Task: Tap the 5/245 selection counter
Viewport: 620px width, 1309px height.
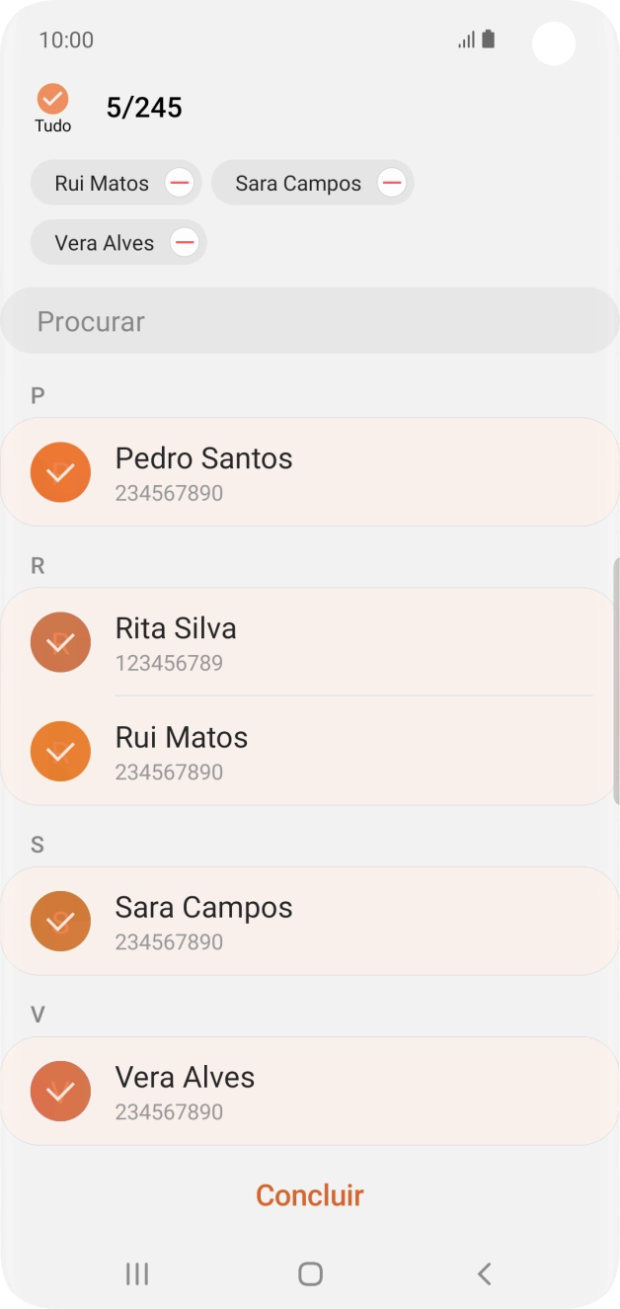Action: pos(143,107)
